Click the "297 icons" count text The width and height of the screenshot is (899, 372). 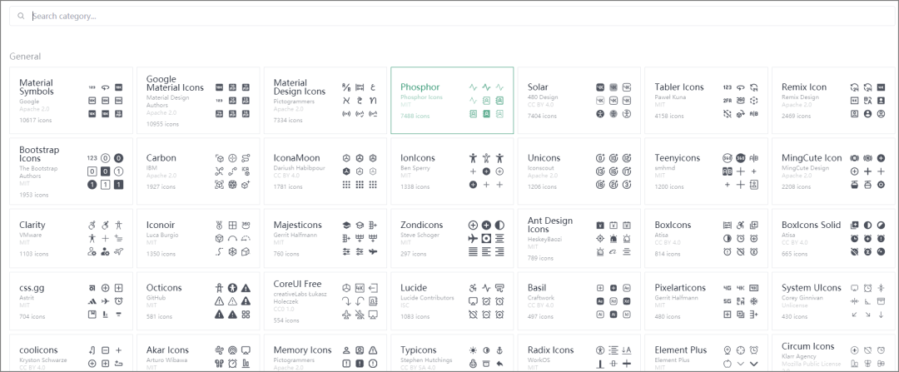pos(414,254)
